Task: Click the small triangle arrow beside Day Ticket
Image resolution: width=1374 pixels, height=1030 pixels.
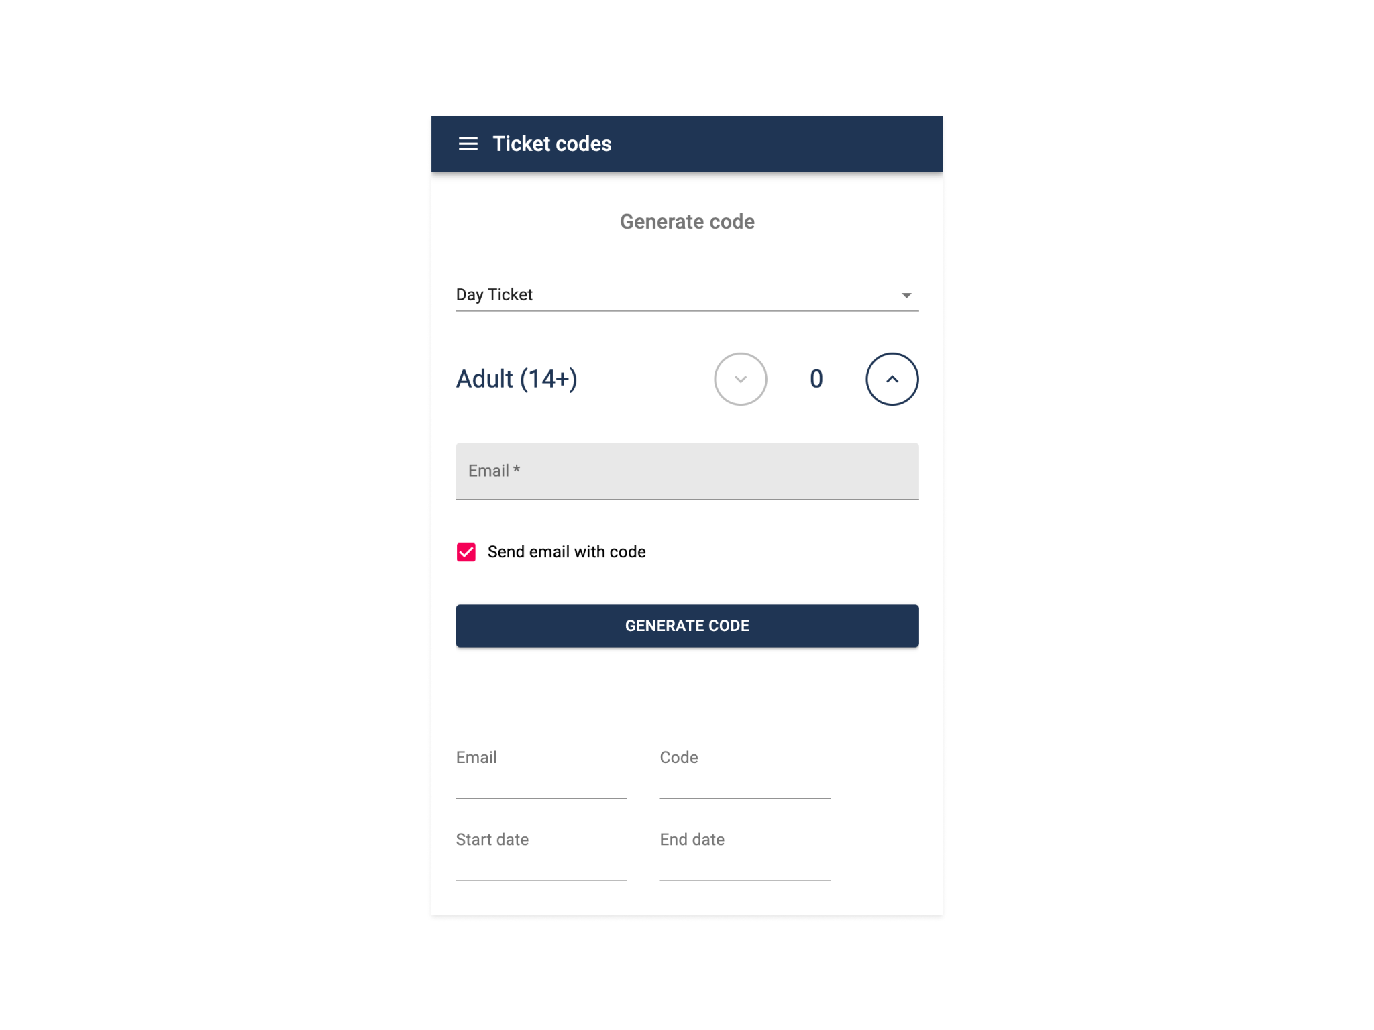Action: click(906, 295)
